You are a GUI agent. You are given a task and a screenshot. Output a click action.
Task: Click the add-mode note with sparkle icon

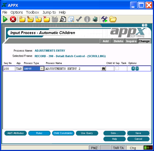coord(22,19)
